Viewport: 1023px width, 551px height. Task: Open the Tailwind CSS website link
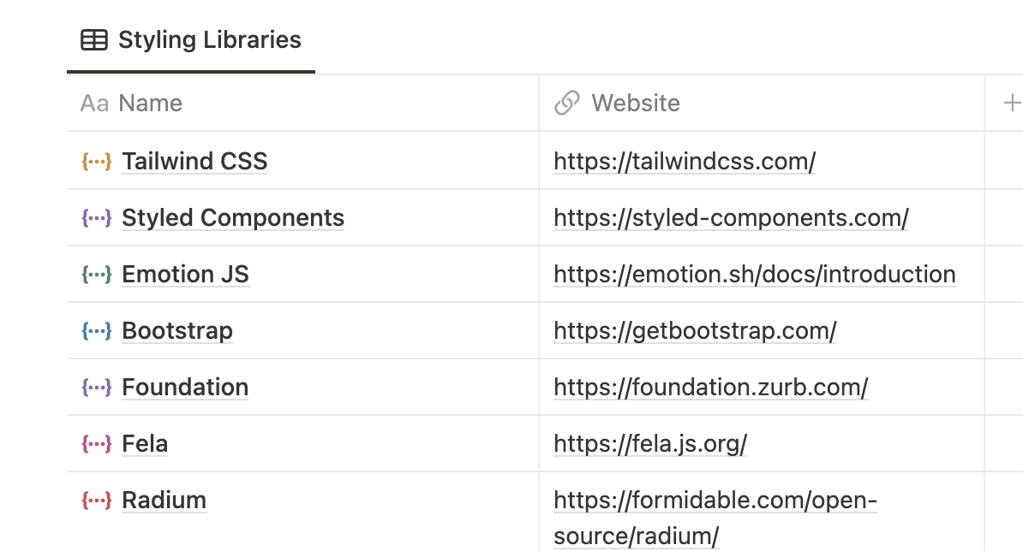685,161
